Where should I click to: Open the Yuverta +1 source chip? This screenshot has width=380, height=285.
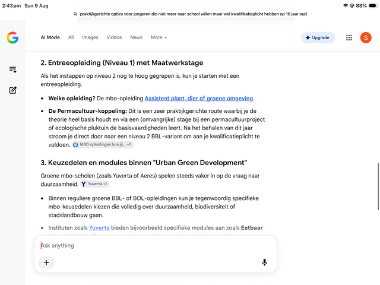tap(95, 184)
